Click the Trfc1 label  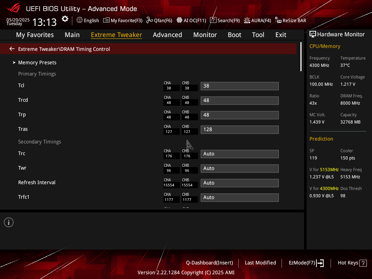tap(24, 197)
